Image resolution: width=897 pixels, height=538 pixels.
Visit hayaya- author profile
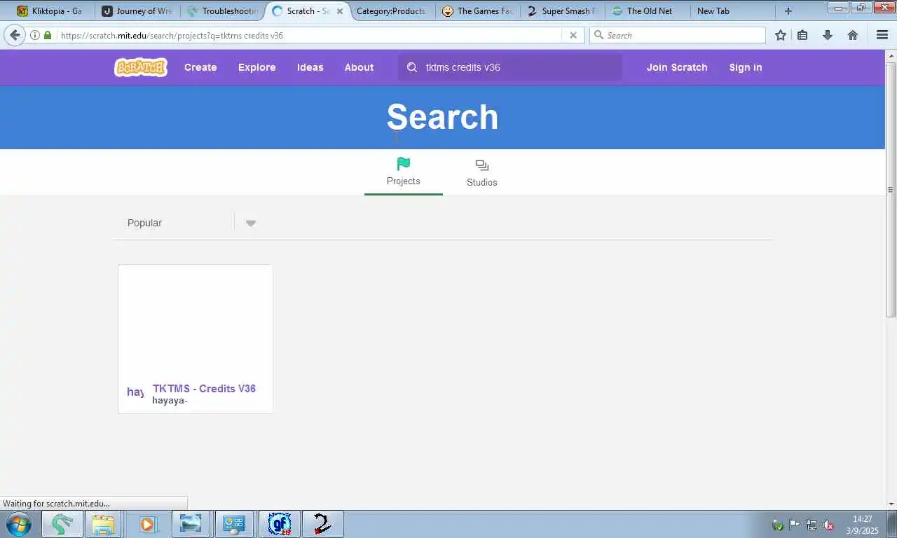170,401
